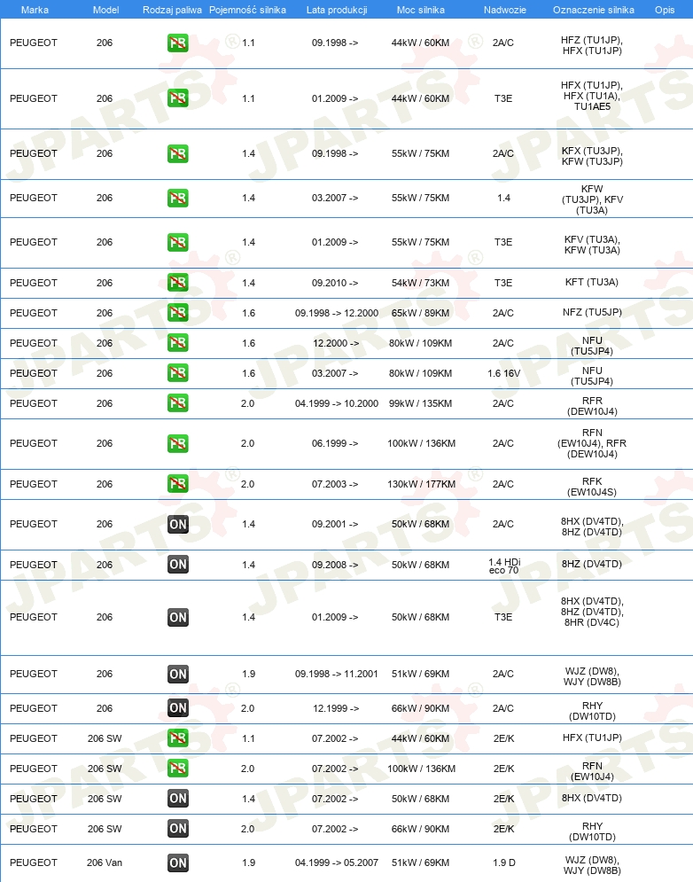This screenshot has width=693, height=882.
Task: Select the '99kW / 135KM' power cell
Action: (x=420, y=404)
